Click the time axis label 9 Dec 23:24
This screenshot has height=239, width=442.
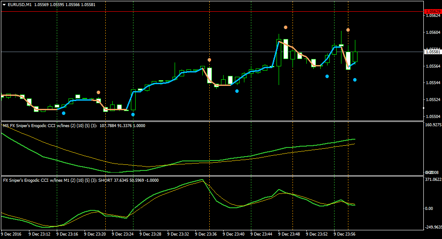[x=123, y=234]
